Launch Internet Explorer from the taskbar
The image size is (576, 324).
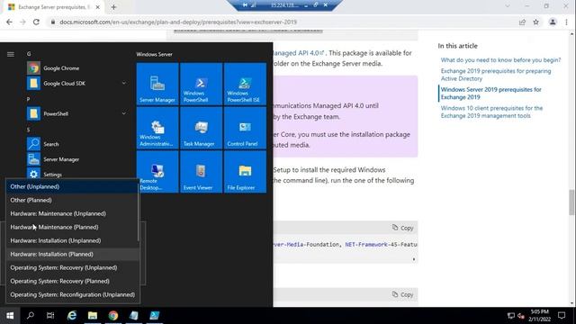pyautogui.click(x=72, y=316)
